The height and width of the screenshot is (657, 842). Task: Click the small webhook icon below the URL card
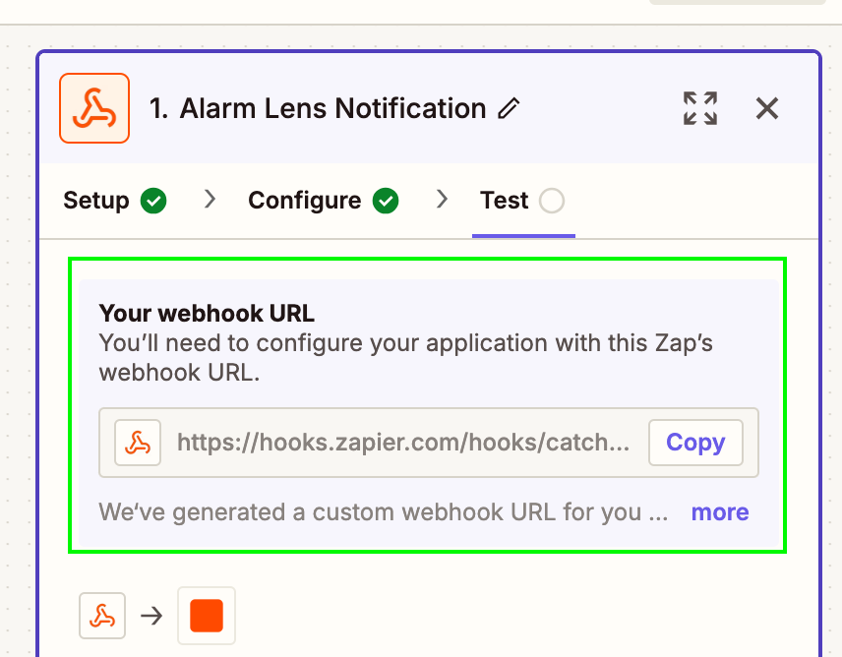pos(102,616)
